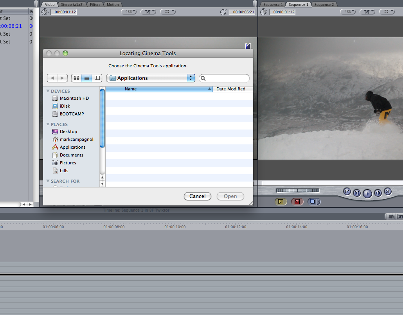Click the red Overwrite edit button

click(297, 202)
